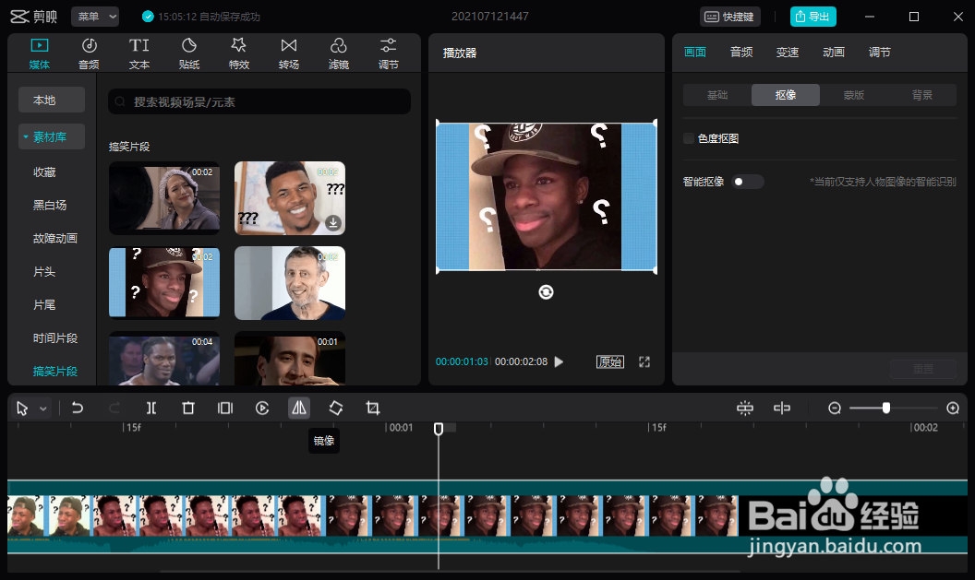Click the crop tool icon

click(372, 408)
